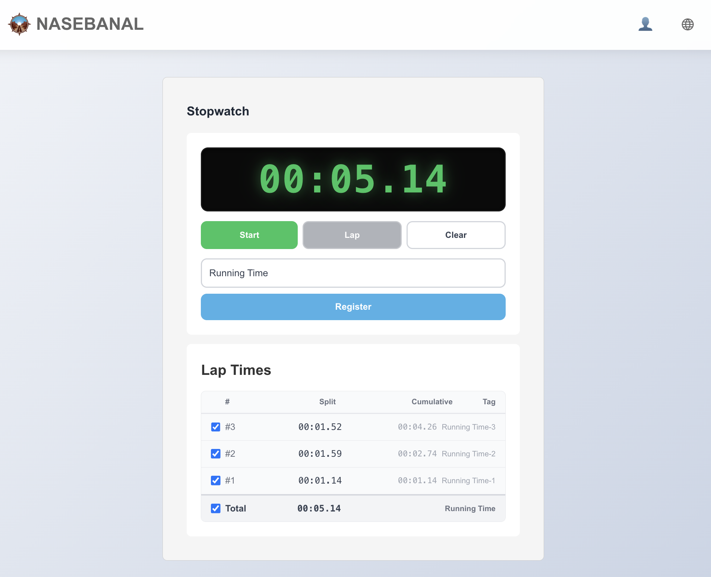Click the Split column header
The image size is (711, 577).
point(328,402)
